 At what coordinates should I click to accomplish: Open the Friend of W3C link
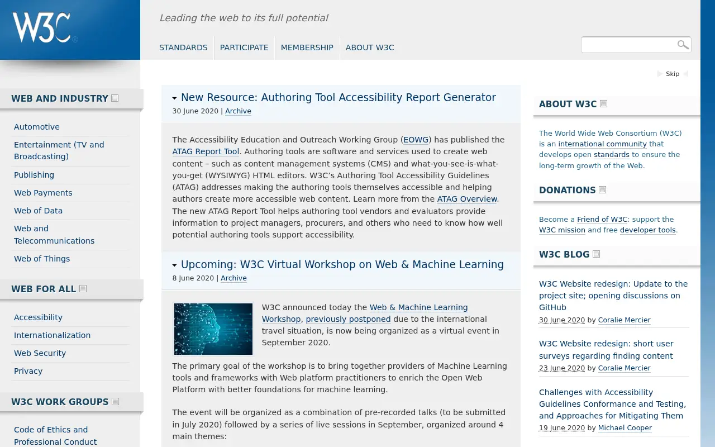pyautogui.click(x=602, y=220)
